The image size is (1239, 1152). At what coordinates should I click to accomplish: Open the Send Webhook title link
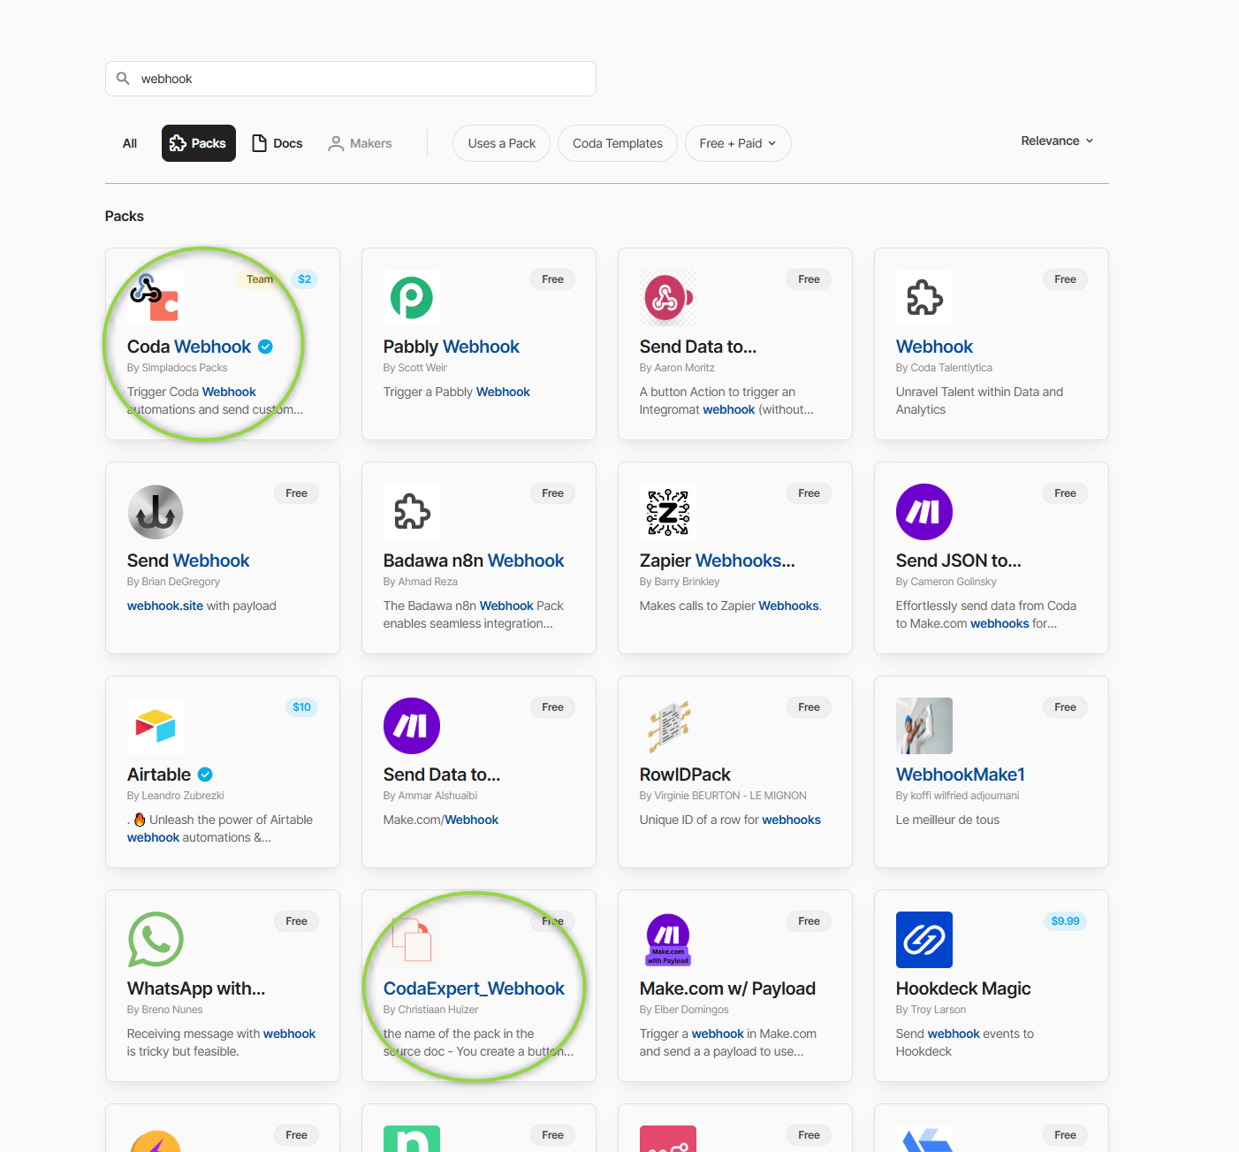(188, 561)
